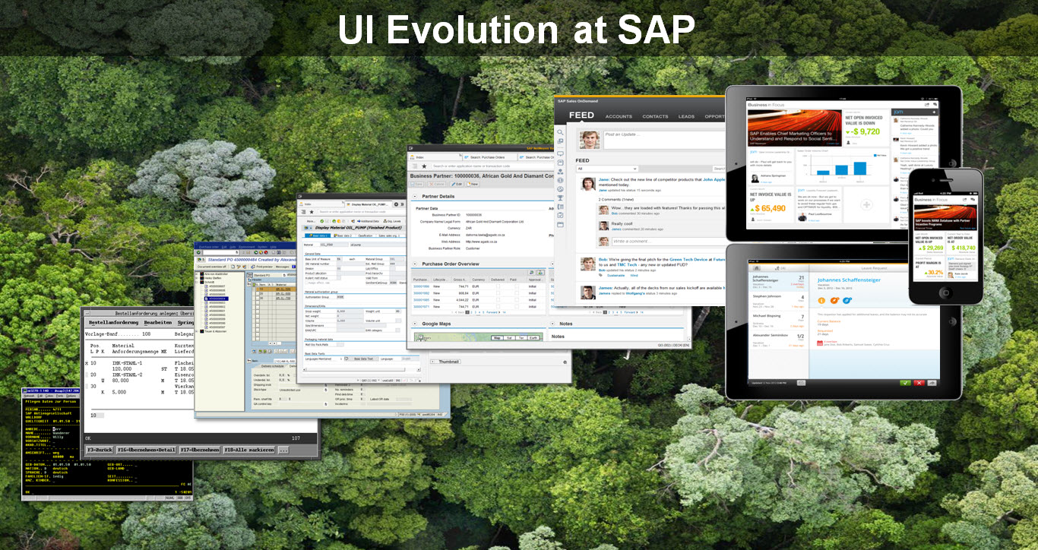
Task: Tap the share icon on iPhone Business in Focus
Action: point(965,200)
